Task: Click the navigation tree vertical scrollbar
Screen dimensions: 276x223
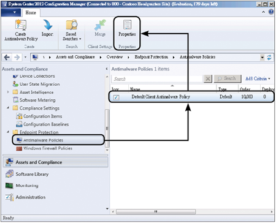Action: click(107, 128)
